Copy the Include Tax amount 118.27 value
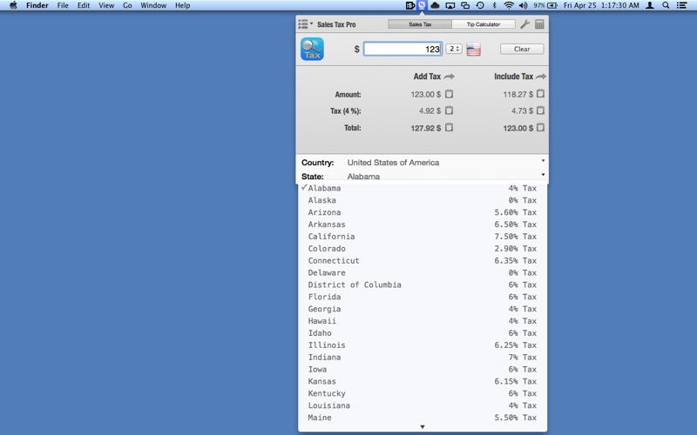Screen dimensions: 697x435 click(540, 94)
